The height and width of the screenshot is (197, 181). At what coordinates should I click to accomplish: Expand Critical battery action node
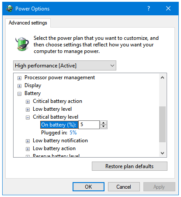[28, 102]
